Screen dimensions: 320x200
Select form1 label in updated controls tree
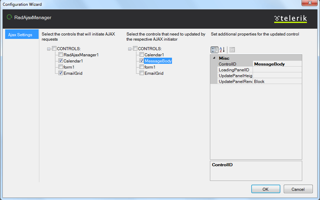[x=150, y=67]
